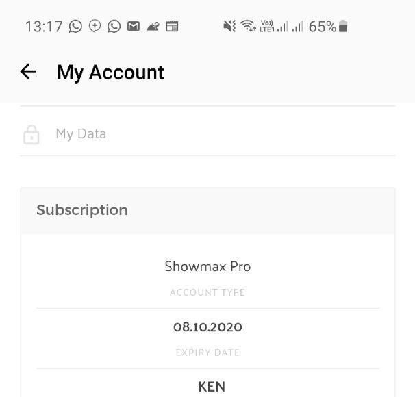
Task: Tap the Gmail envelope notification icon
Action: (134, 27)
